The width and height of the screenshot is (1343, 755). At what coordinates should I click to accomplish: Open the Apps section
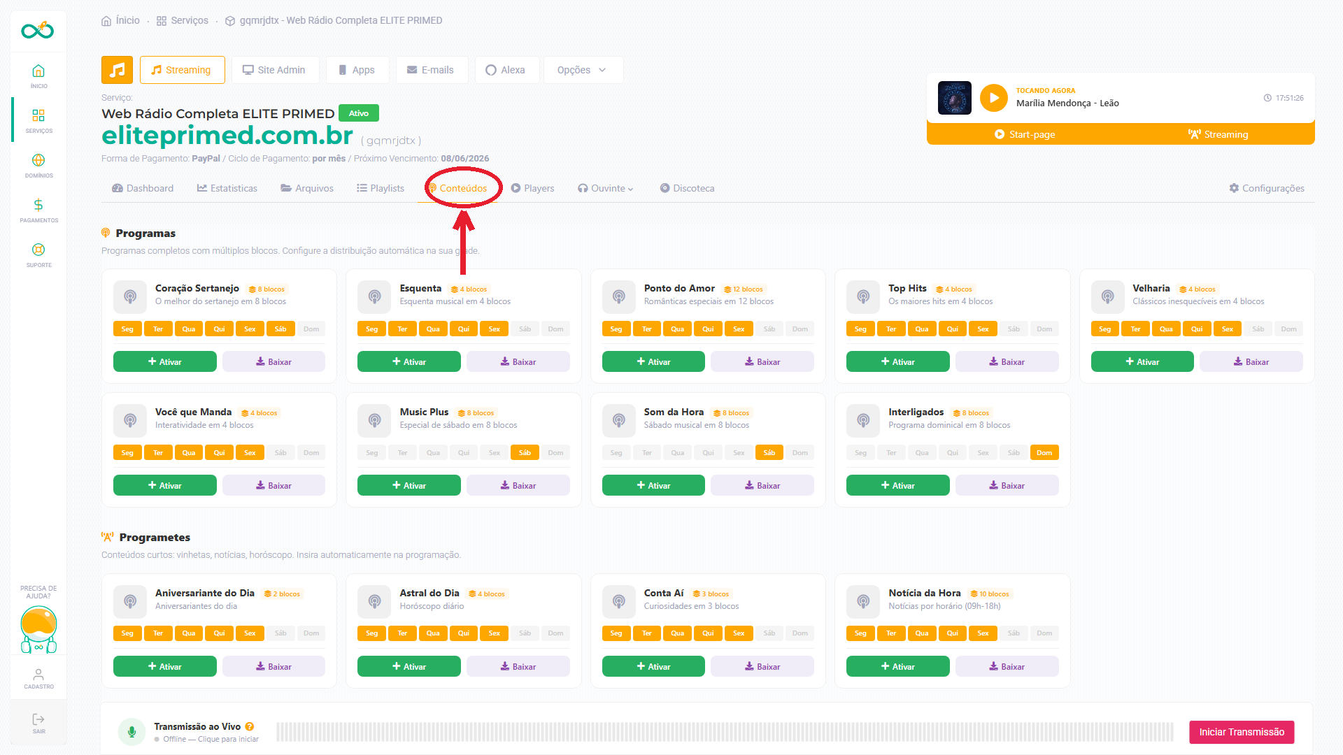357,70
